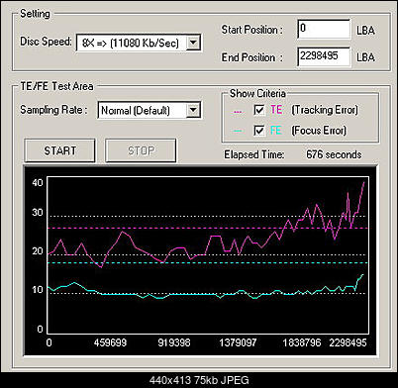Click the x-axis label 1379097
The image size is (398, 388).
238,342
